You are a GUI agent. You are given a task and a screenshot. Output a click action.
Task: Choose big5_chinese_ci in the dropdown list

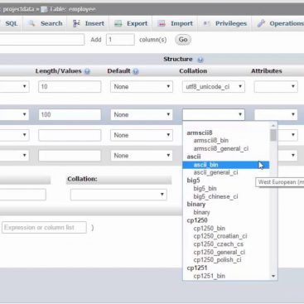(x=215, y=196)
